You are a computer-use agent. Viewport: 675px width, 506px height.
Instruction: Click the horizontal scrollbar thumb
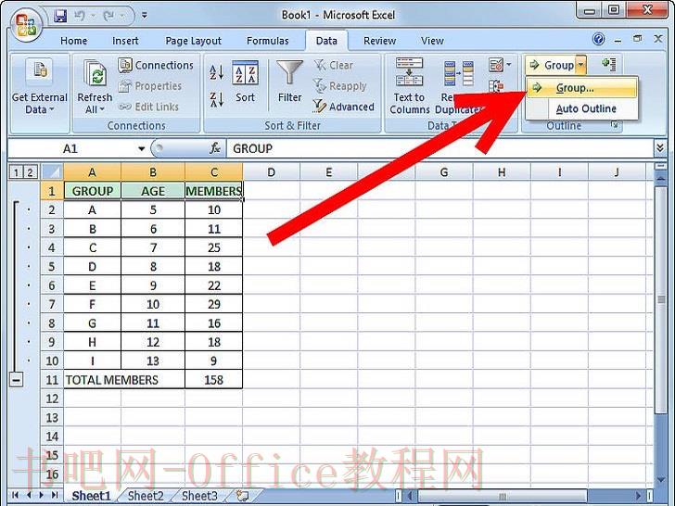pos(502,496)
